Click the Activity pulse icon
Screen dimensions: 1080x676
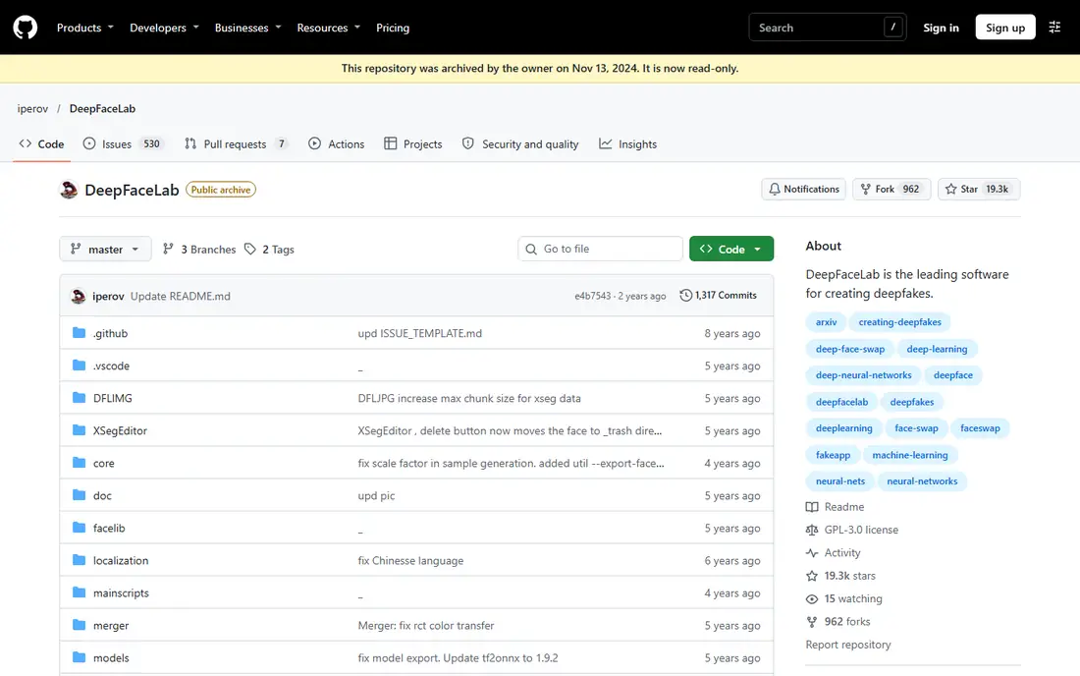pos(812,552)
